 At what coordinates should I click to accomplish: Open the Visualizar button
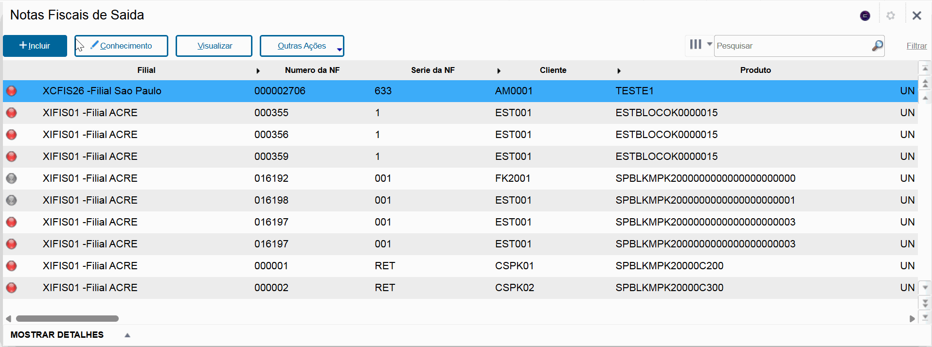[x=214, y=46]
